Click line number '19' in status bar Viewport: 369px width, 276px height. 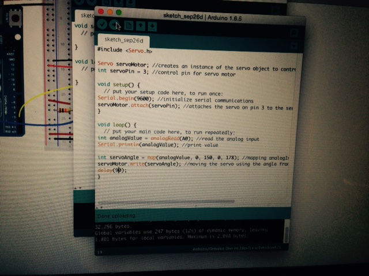(x=100, y=252)
